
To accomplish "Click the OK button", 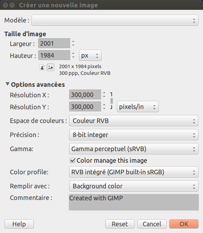I will (x=184, y=224).
